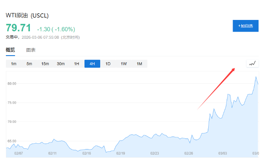Switch to 1W weekly interval
268x162 pixels.
tap(123, 64)
